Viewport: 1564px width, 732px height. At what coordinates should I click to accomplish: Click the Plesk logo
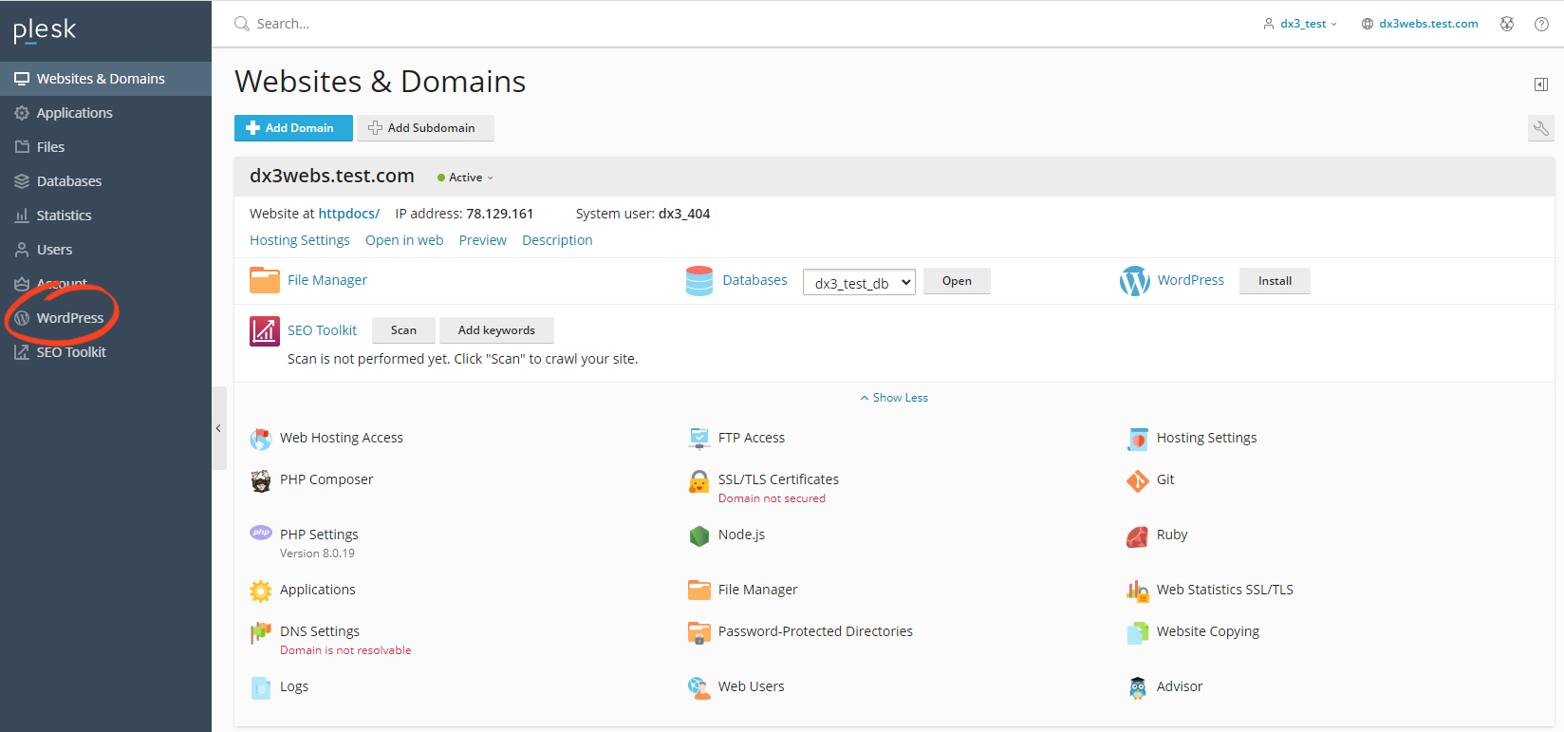click(45, 30)
